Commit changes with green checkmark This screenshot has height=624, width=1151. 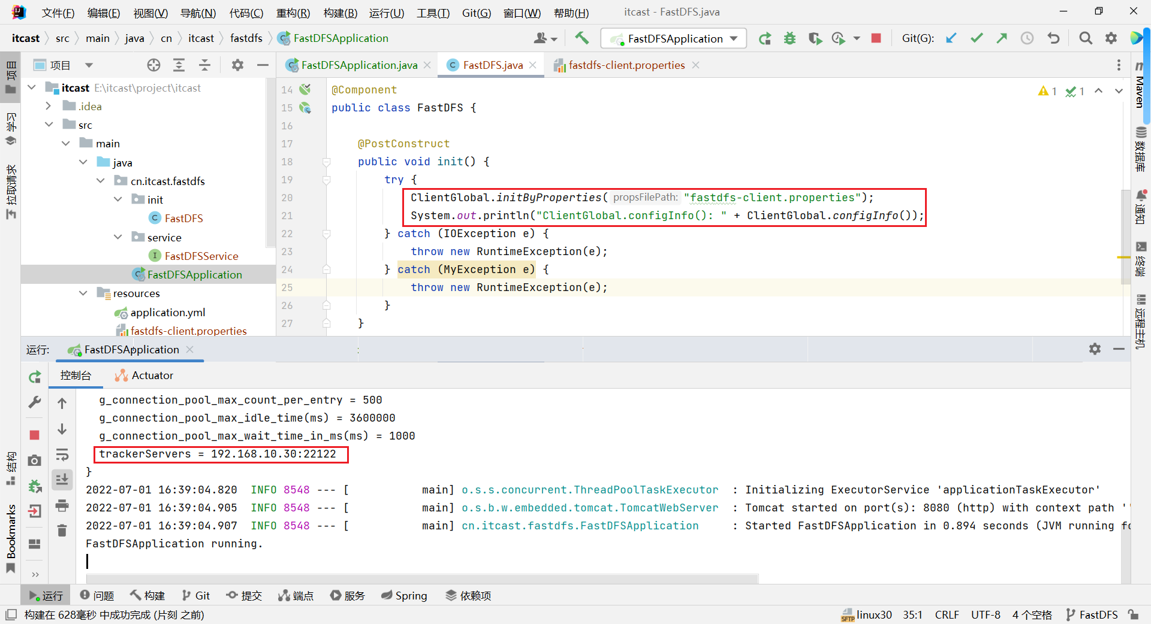(x=977, y=38)
